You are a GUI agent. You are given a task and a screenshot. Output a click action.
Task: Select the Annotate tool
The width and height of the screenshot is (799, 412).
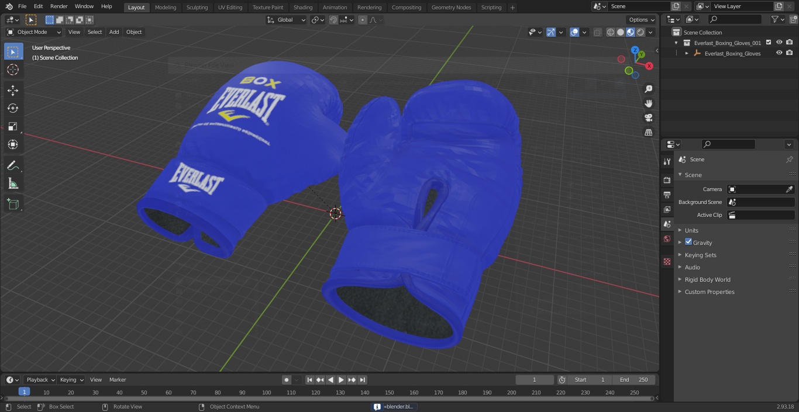13,165
